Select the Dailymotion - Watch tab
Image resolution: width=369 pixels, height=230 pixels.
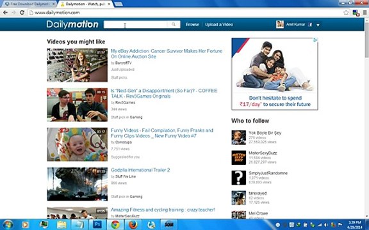(x=85, y=4)
